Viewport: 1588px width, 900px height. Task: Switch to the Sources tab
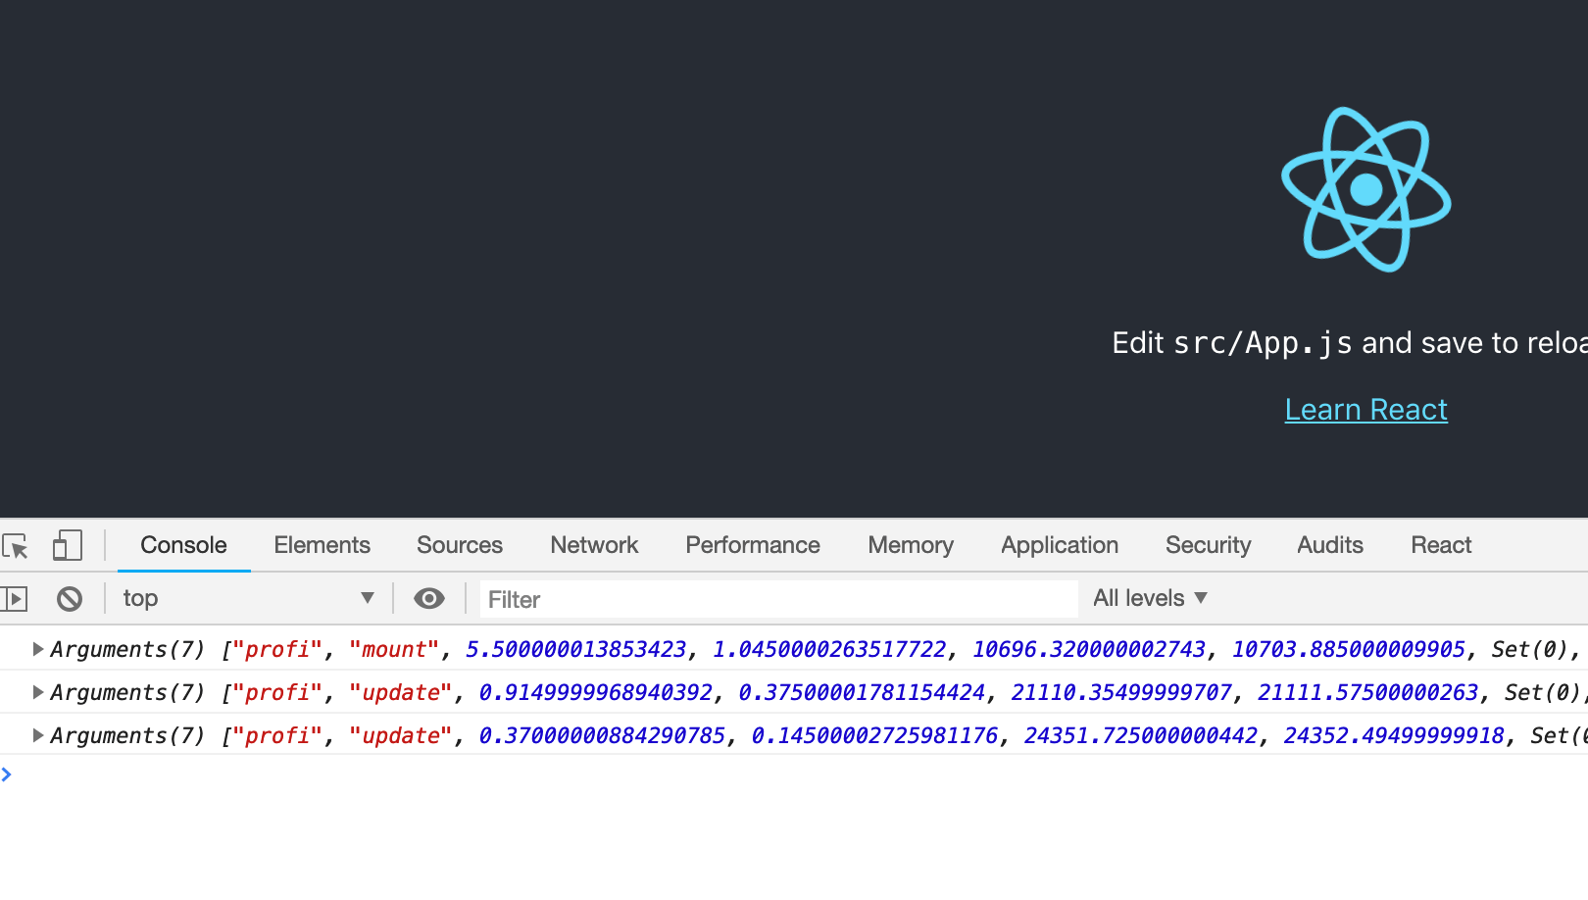point(460,545)
